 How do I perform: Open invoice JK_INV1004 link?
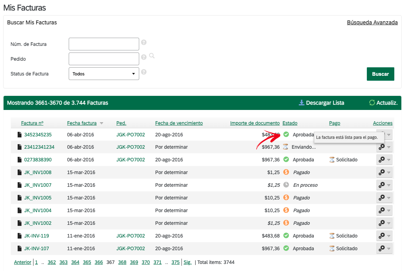[38, 210]
